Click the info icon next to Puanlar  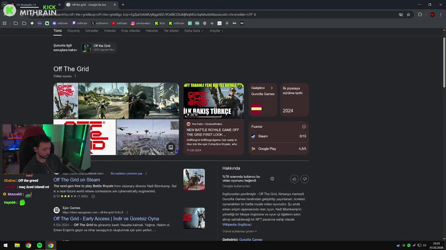point(304,127)
